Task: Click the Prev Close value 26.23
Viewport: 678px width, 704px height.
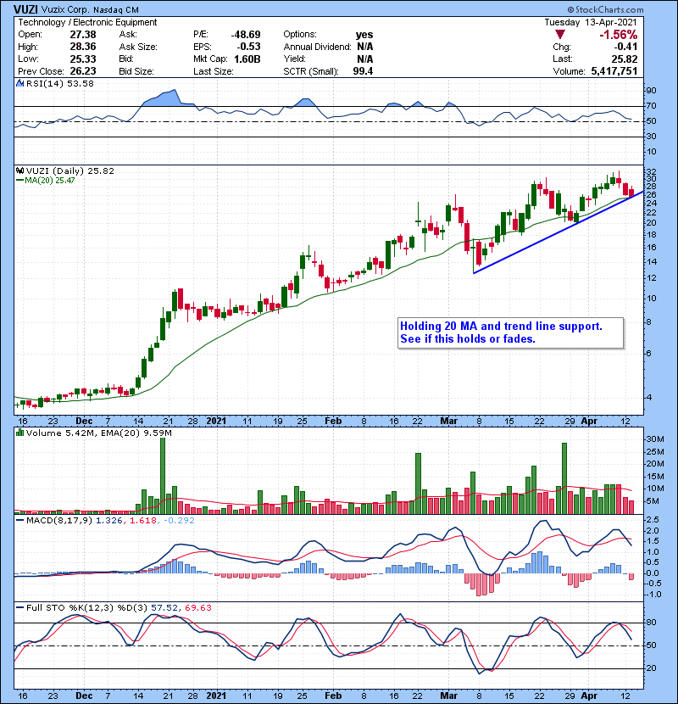Action: click(83, 71)
